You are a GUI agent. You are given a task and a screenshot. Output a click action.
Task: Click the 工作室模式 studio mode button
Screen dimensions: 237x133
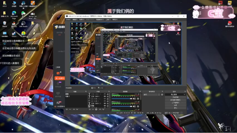click(x=175, y=103)
